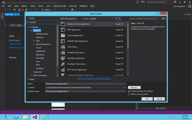This screenshot has height=120, width=192.
Task: Open the notifications flag icon
Action: (x=143, y=2)
